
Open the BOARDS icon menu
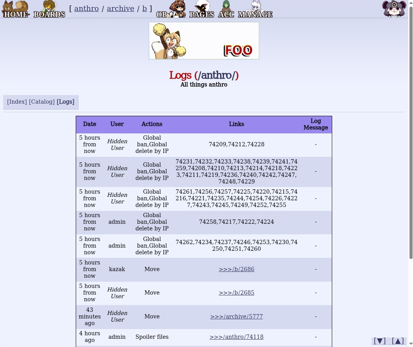coord(49,9)
